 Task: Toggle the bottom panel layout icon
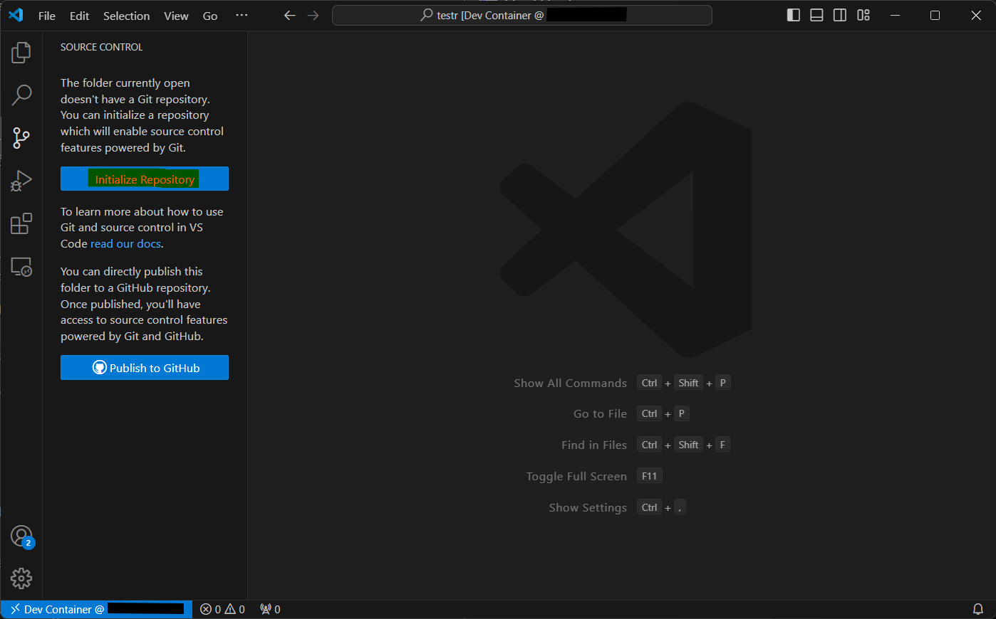pyautogui.click(x=816, y=15)
